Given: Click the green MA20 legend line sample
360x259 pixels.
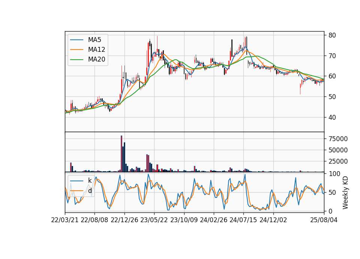Looking at the screenshot, I should (x=76, y=59).
